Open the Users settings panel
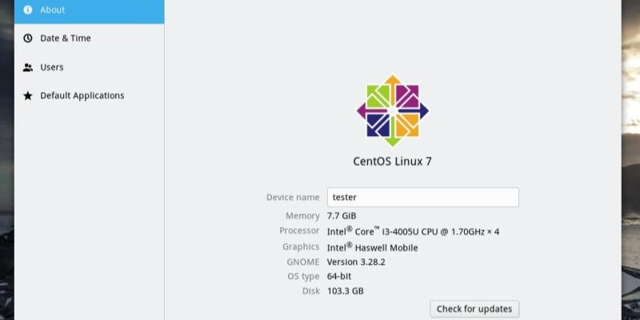This screenshot has width=640, height=320. click(52, 67)
